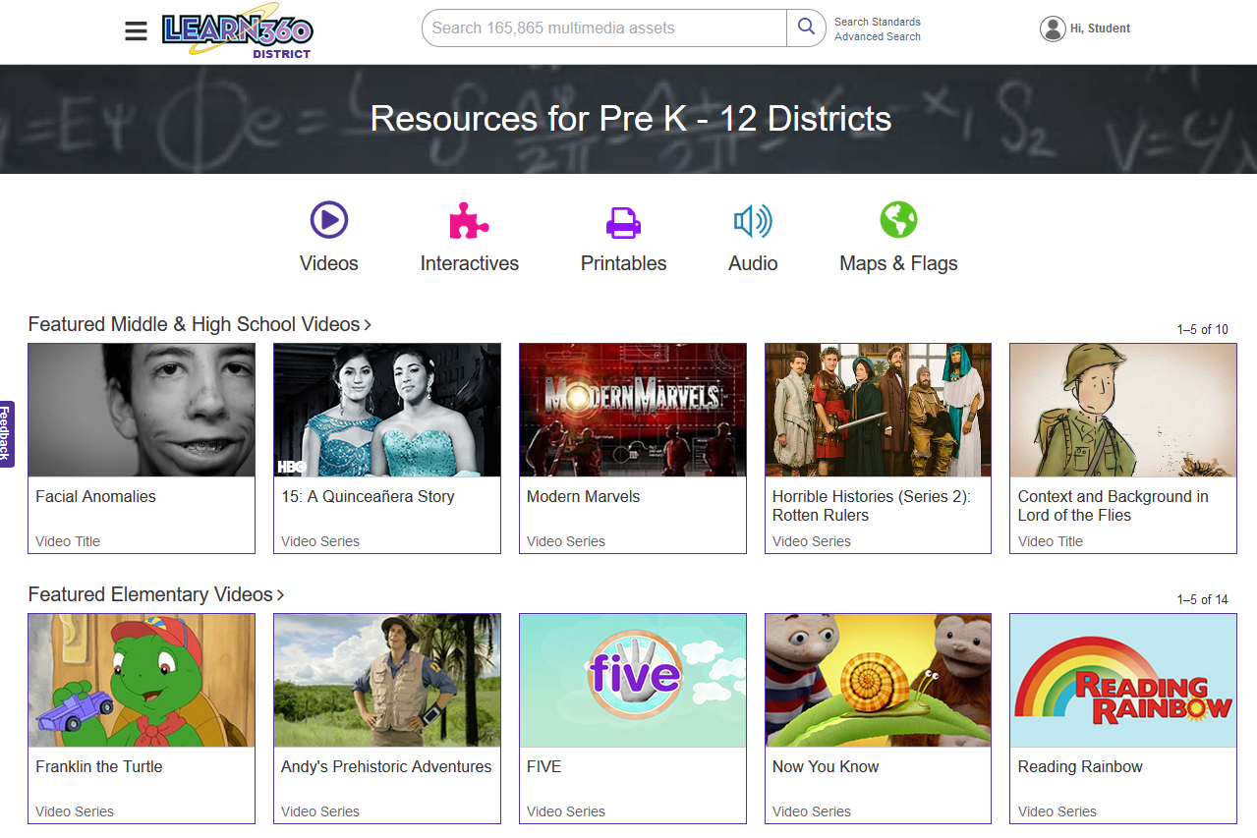Click the Franklin the Turtle title
Image resolution: width=1257 pixels, height=838 pixels.
(99, 766)
